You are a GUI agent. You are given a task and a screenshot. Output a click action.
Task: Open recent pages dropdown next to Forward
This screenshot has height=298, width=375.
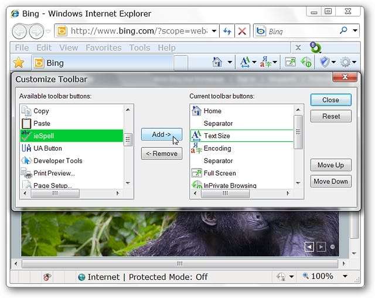coord(48,31)
